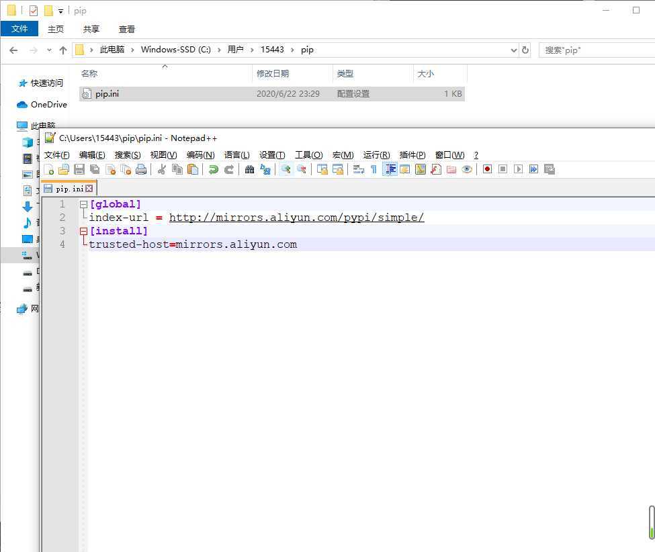The width and height of the screenshot is (655, 552).
Task: Collapse the [global] section fold marker
Action: coord(83,204)
